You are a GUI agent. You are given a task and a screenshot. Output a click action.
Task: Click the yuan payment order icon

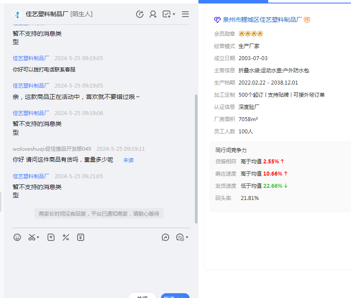coord(81,237)
